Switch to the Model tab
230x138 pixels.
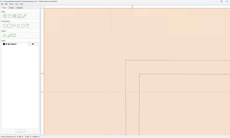[11, 8]
